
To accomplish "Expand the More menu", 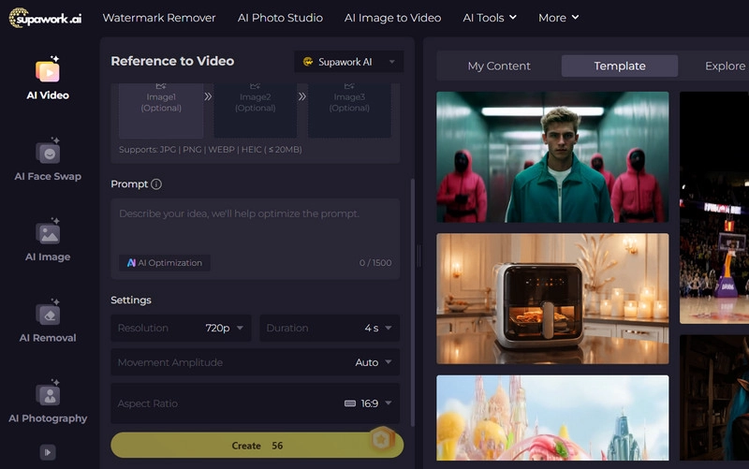I will 558,18.
